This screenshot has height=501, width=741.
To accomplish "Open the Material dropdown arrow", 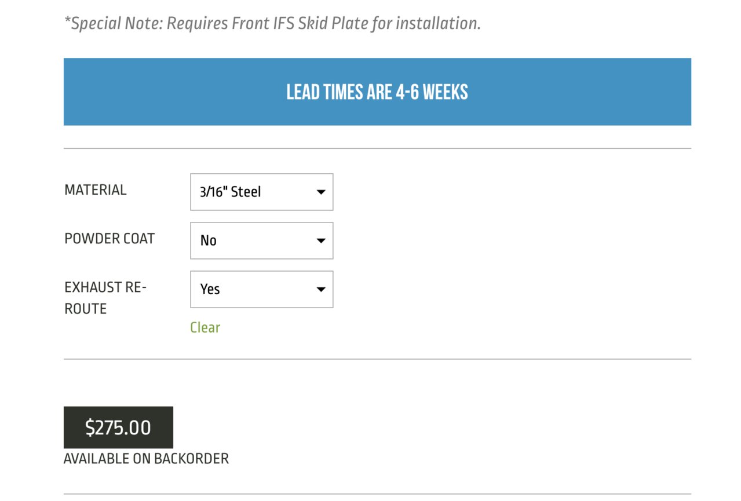I will pyautogui.click(x=320, y=192).
